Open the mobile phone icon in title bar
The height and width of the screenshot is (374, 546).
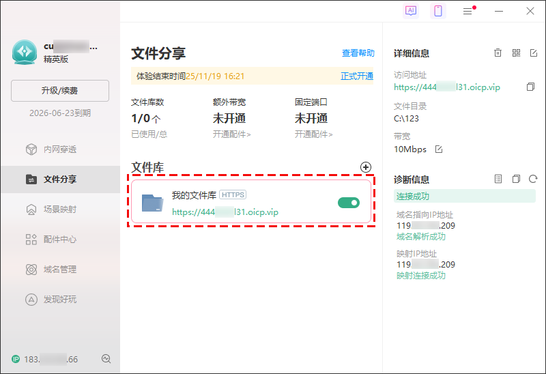tap(439, 11)
